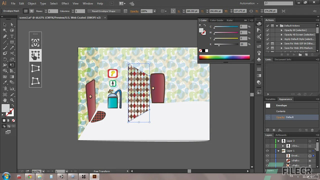The height and width of the screenshot is (180, 320).
Task: Click the fx button in the Appearance panel
Action: point(280,130)
